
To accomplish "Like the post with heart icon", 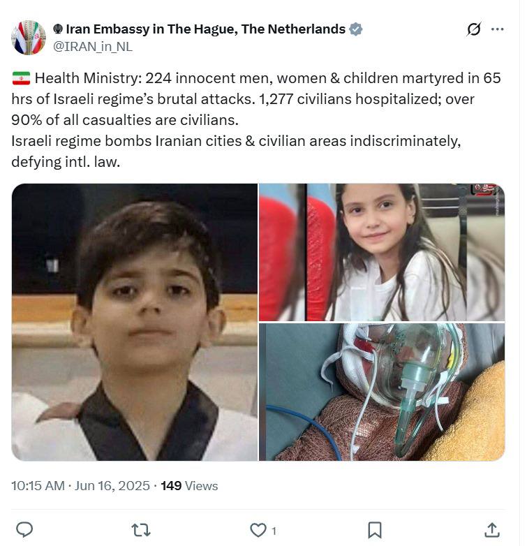I will pos(258,530).
